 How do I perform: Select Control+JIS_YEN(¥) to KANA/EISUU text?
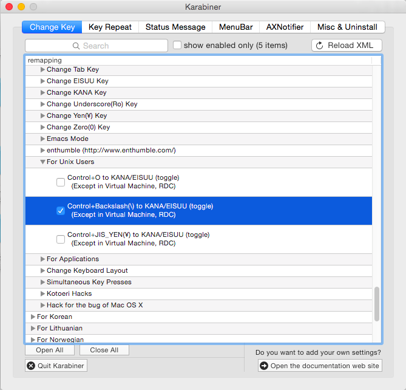pos(138,234)
